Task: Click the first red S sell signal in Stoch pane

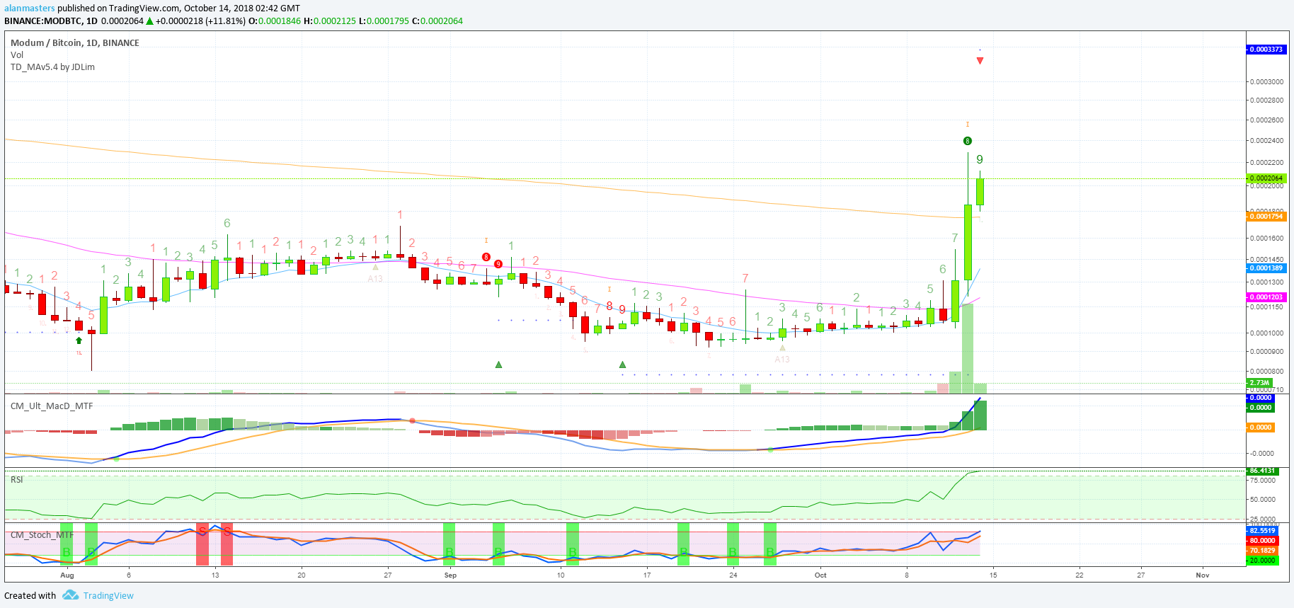Action: click(x=202, y=531)
